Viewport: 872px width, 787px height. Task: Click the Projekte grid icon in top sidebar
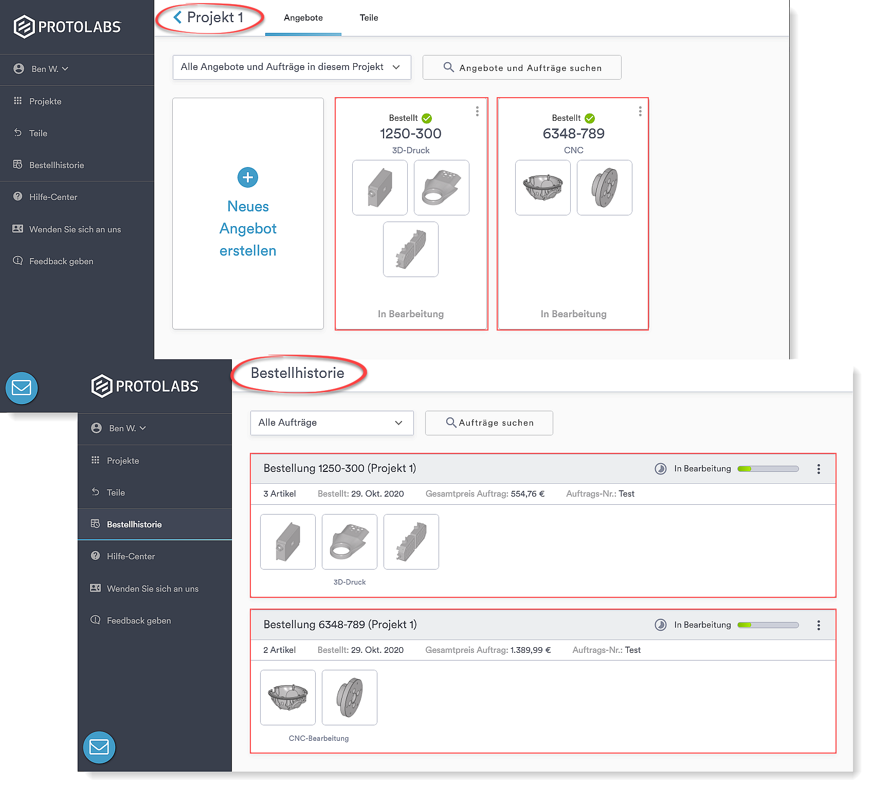pos(18,101)
